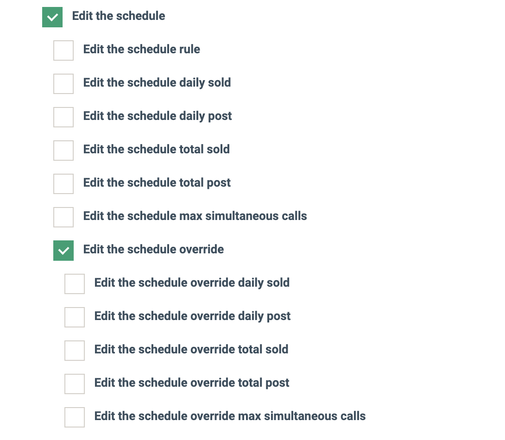Tick 'Edit the schedule override daily post'

click(x=75, y=317)
